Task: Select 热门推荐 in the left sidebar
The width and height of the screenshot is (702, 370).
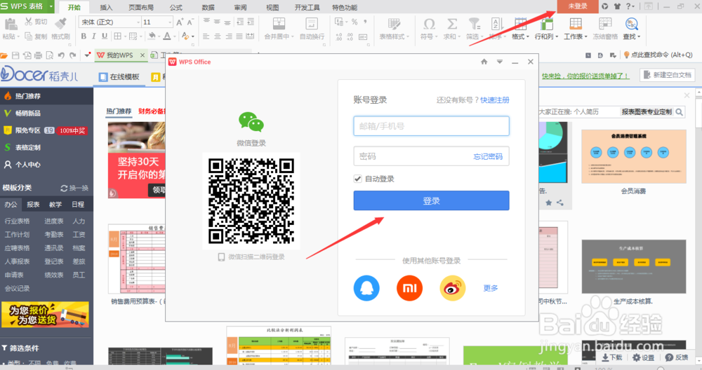Action: [46, 96]
